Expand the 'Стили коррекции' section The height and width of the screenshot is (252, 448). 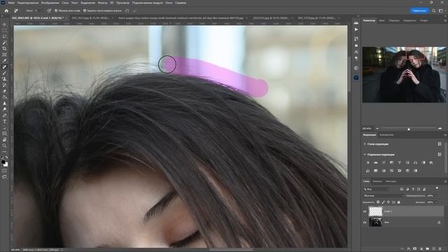coord(365,144)
